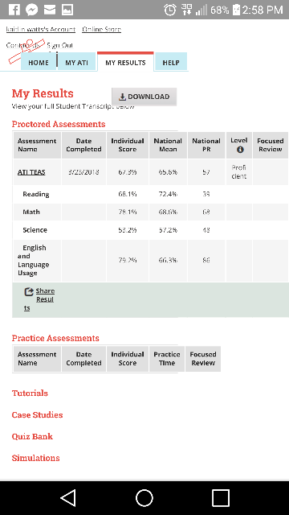
Task: Click the Online Store link
Action: pyautogui.click(x=102, y=29)
